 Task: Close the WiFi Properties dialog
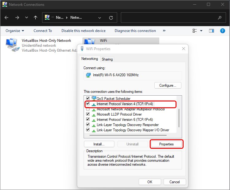[184, 49]
